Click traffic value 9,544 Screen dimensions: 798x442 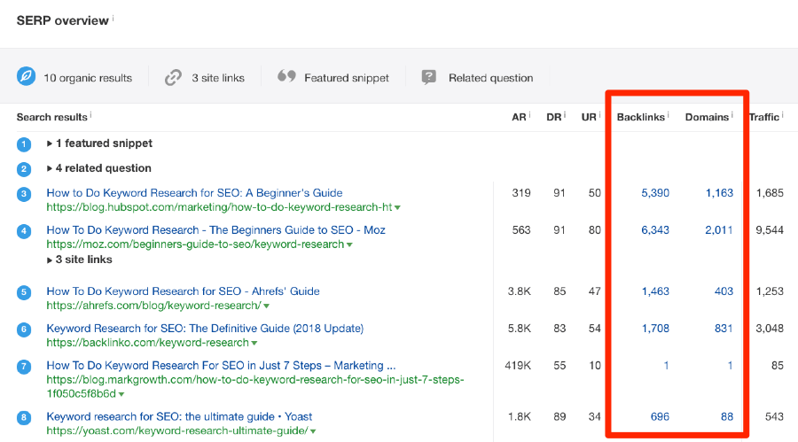point(770,230)
